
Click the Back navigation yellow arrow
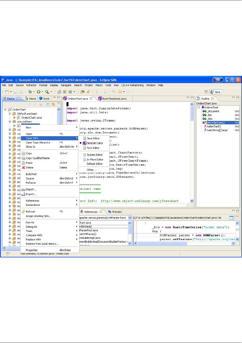click(x=120, y=92)
